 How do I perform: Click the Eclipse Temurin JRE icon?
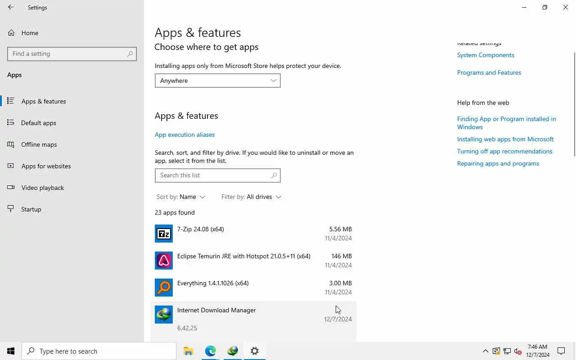pos(164,261)
